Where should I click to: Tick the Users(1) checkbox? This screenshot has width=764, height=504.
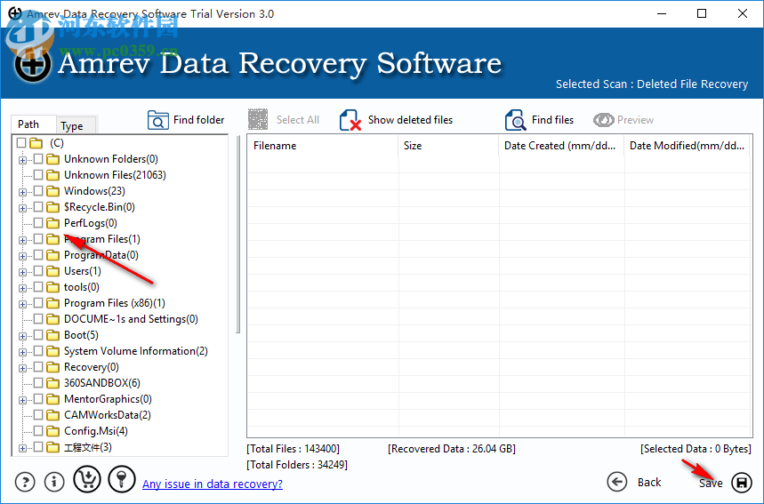38,271
